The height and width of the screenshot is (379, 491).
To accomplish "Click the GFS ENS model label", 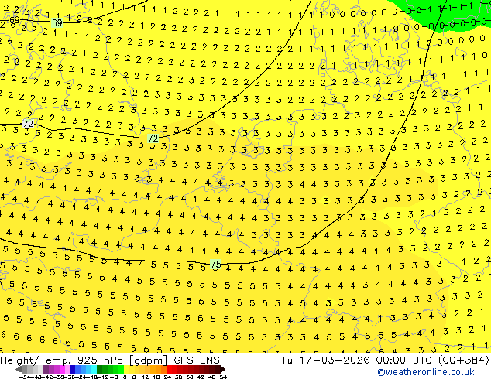I will click(x=197, y=360).
